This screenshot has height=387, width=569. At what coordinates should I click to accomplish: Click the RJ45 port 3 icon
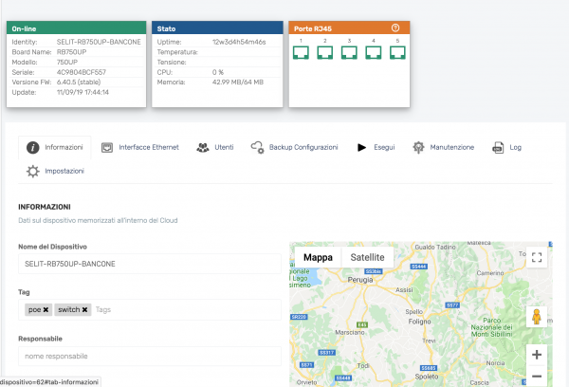349,52
